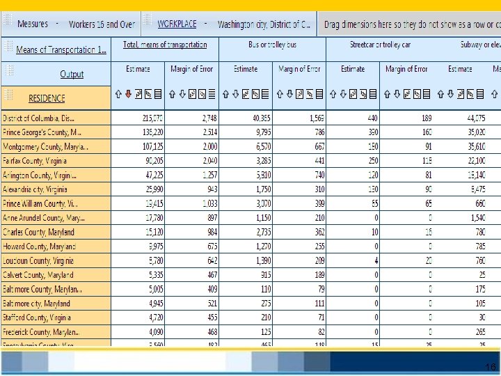Click horizontal-lines icon under Total Margin of Error
This screenshot has width=501, height=376.
[x=212, y=94]
